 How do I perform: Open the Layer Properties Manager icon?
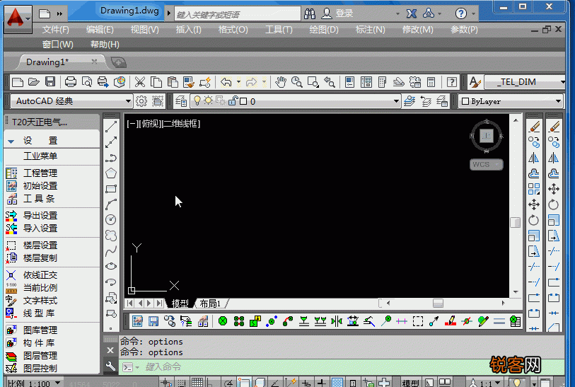[181, 101]
